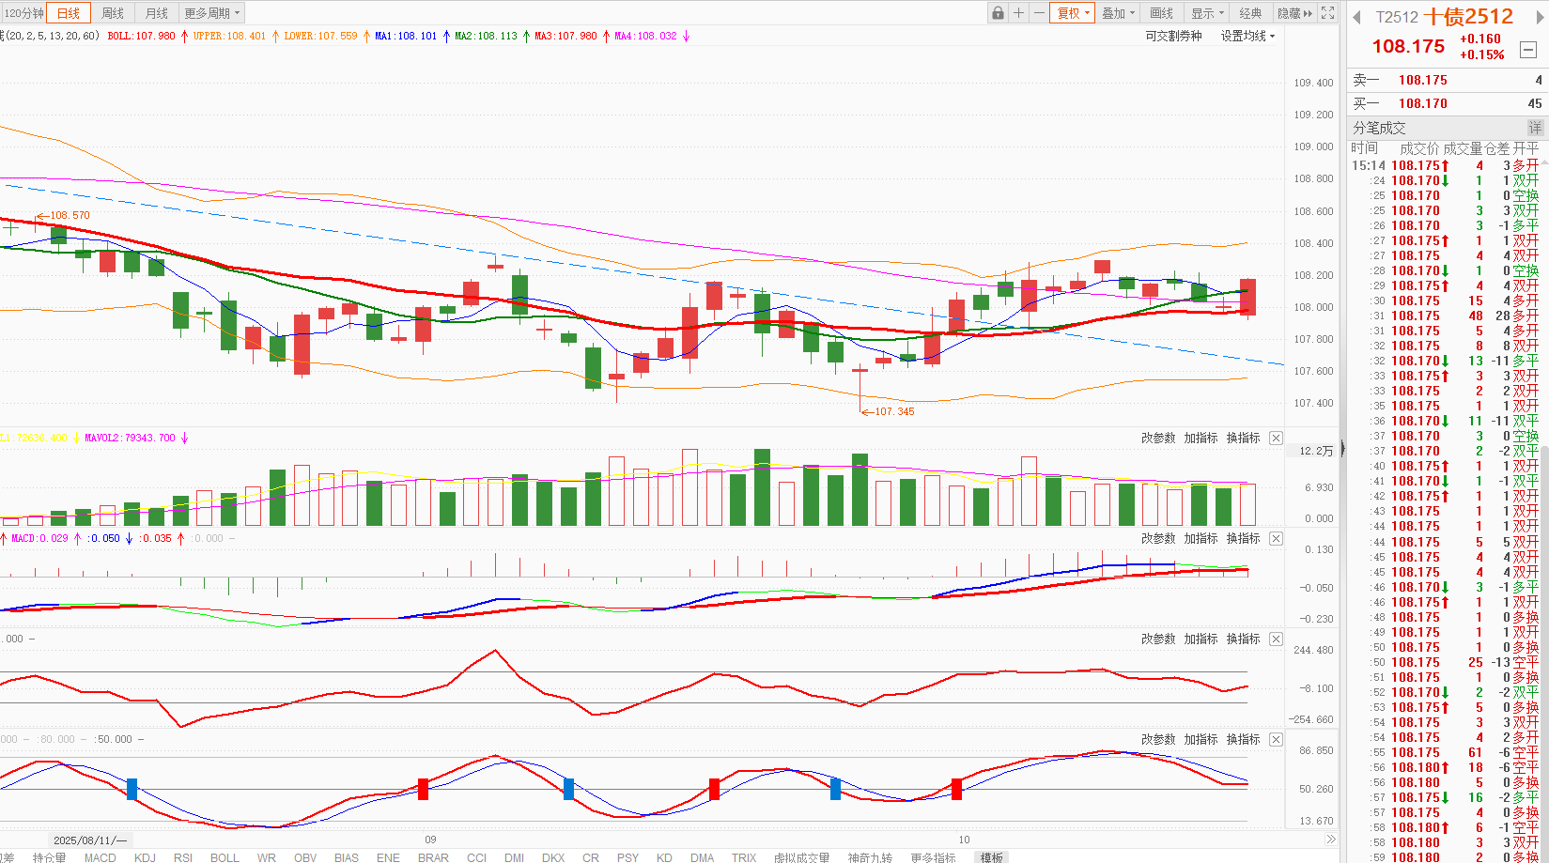Switch to 经典 classic layout

click(x=1250, y=13)
